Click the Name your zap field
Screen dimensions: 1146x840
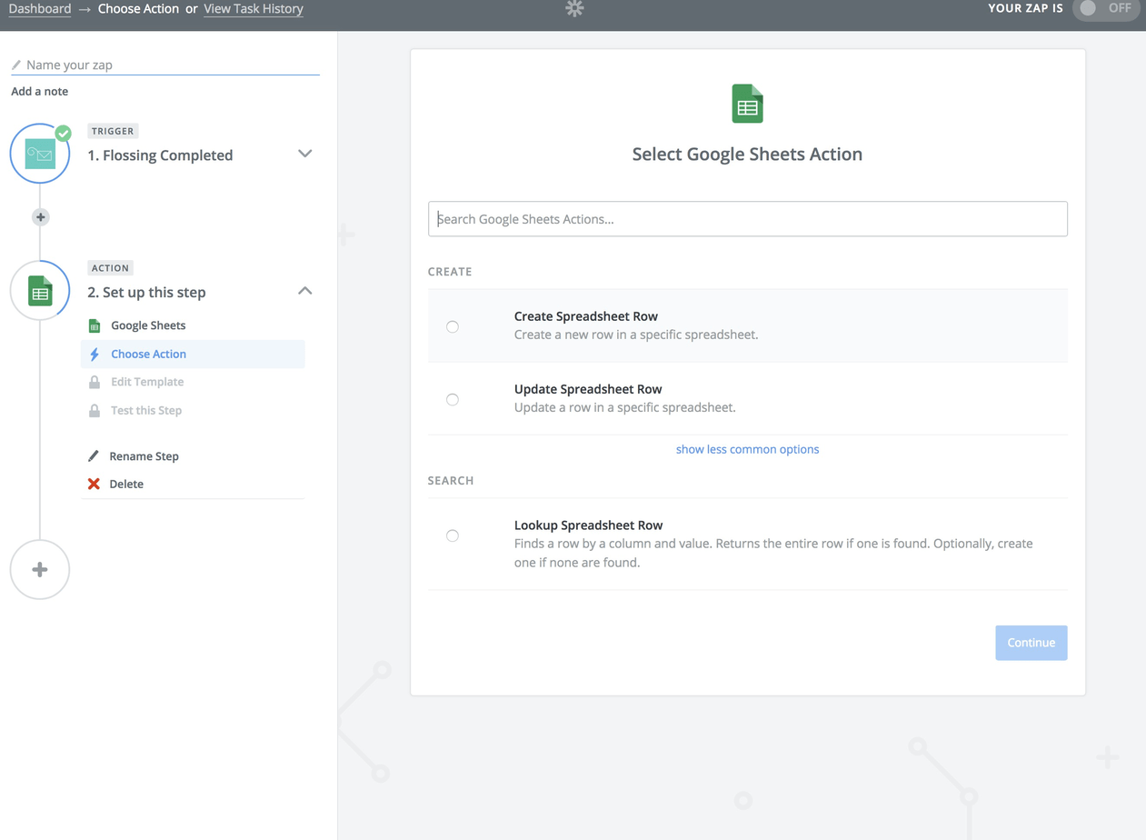(165, 65)
